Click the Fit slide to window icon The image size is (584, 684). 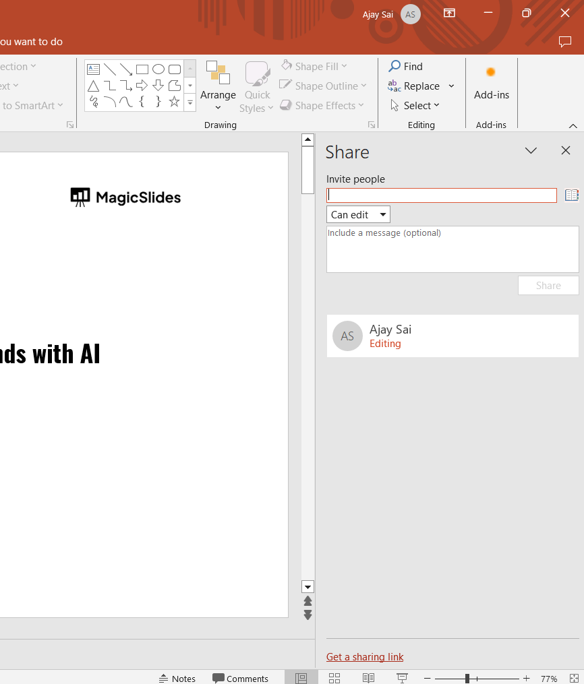[x=574, y=678]
